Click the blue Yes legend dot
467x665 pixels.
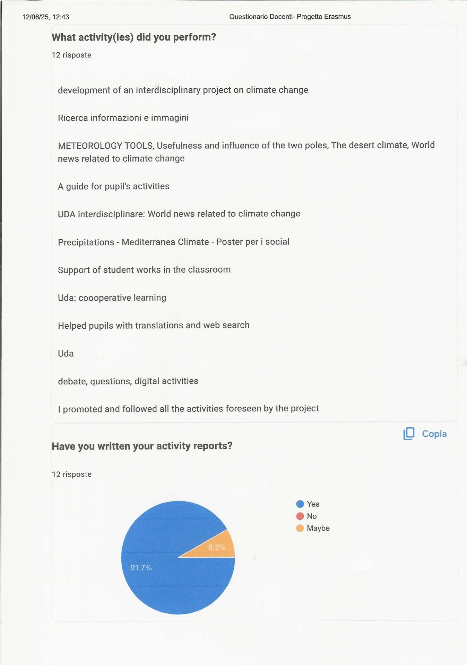(300, 504)
